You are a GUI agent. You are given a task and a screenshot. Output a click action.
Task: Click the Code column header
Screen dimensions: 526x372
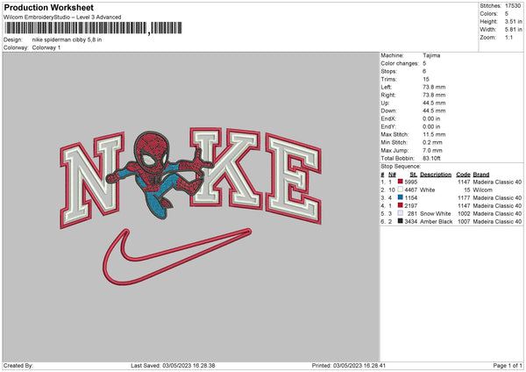point(463,175)
